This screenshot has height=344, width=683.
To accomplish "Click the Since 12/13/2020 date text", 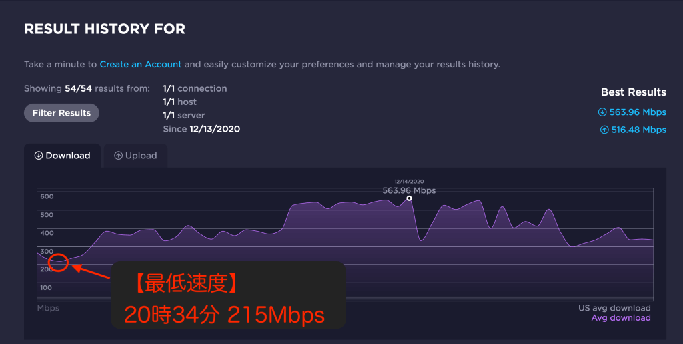I will (201, 129).
